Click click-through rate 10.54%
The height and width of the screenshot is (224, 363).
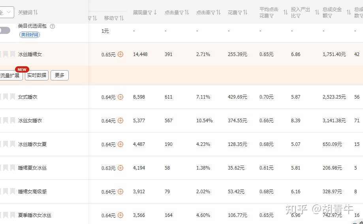(x=205, y=120)
